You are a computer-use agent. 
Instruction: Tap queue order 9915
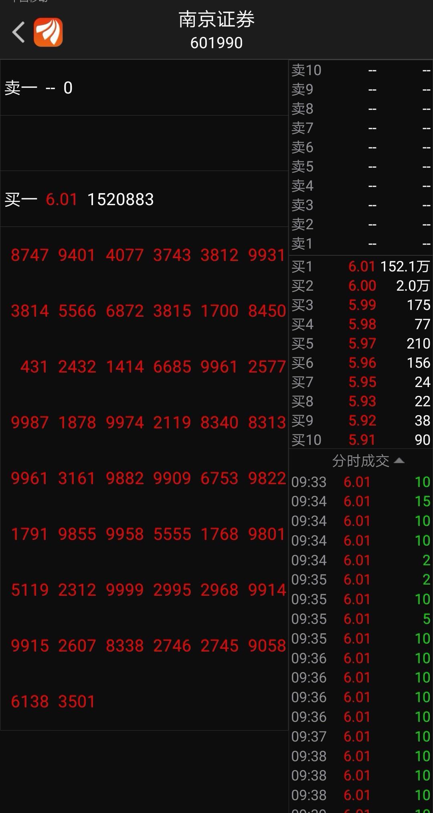30,646
